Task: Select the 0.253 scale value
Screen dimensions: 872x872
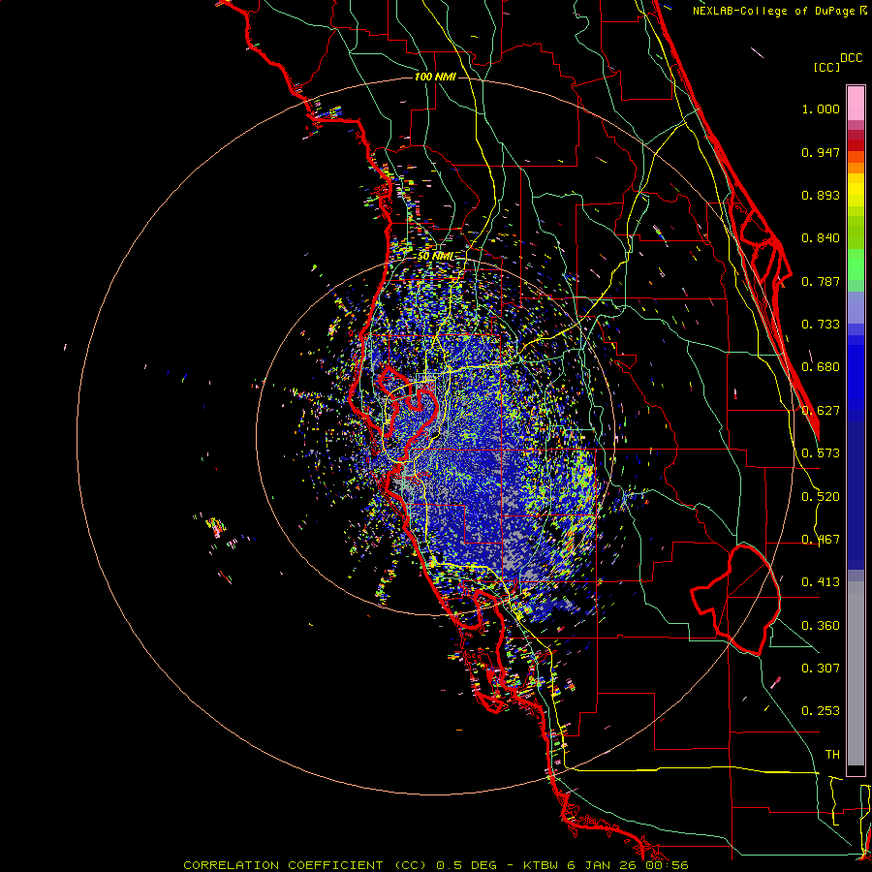Action: point(821,711)
